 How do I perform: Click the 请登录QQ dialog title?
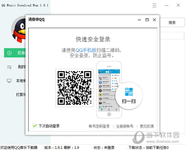coord(37,20)
